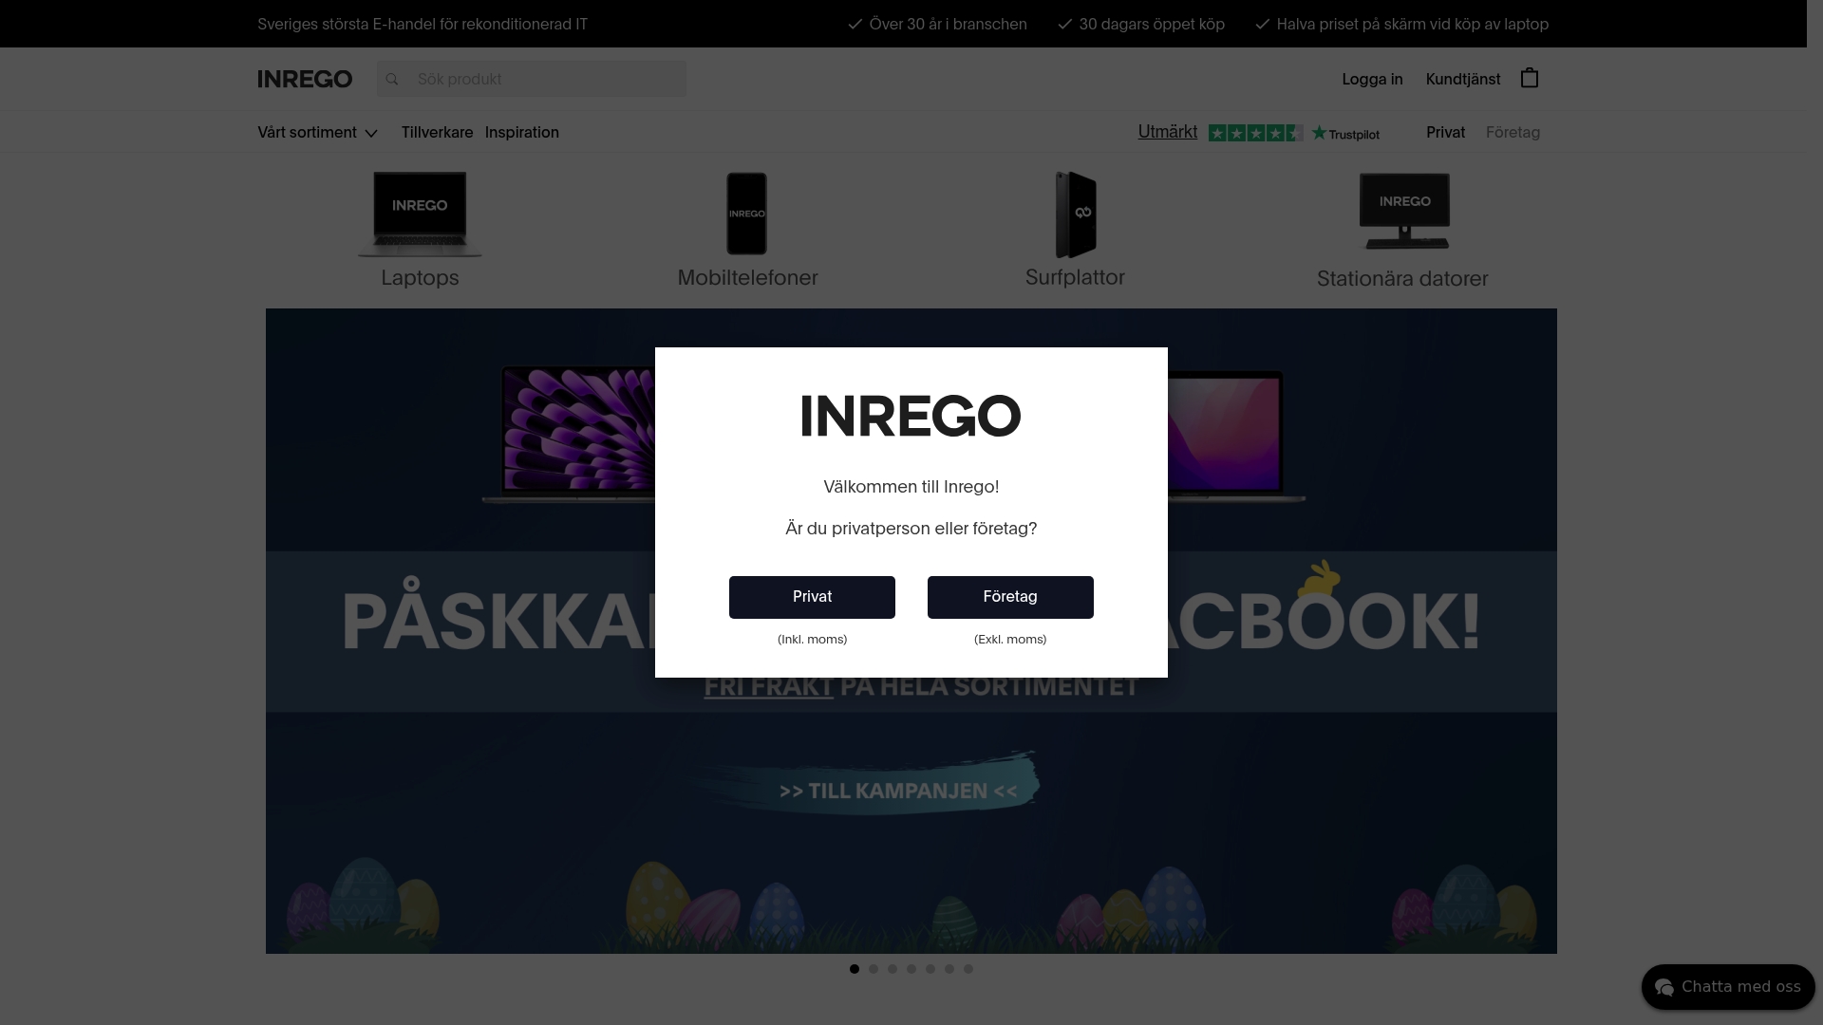
Task: Choose Företag shopping mode in the dialog
Action: pos(1009,597)
